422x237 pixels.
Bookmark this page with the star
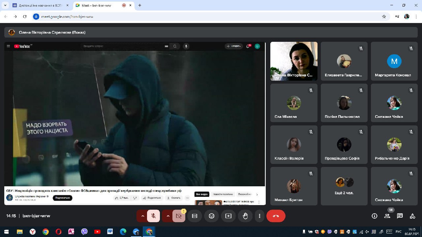tap(384, 16)
